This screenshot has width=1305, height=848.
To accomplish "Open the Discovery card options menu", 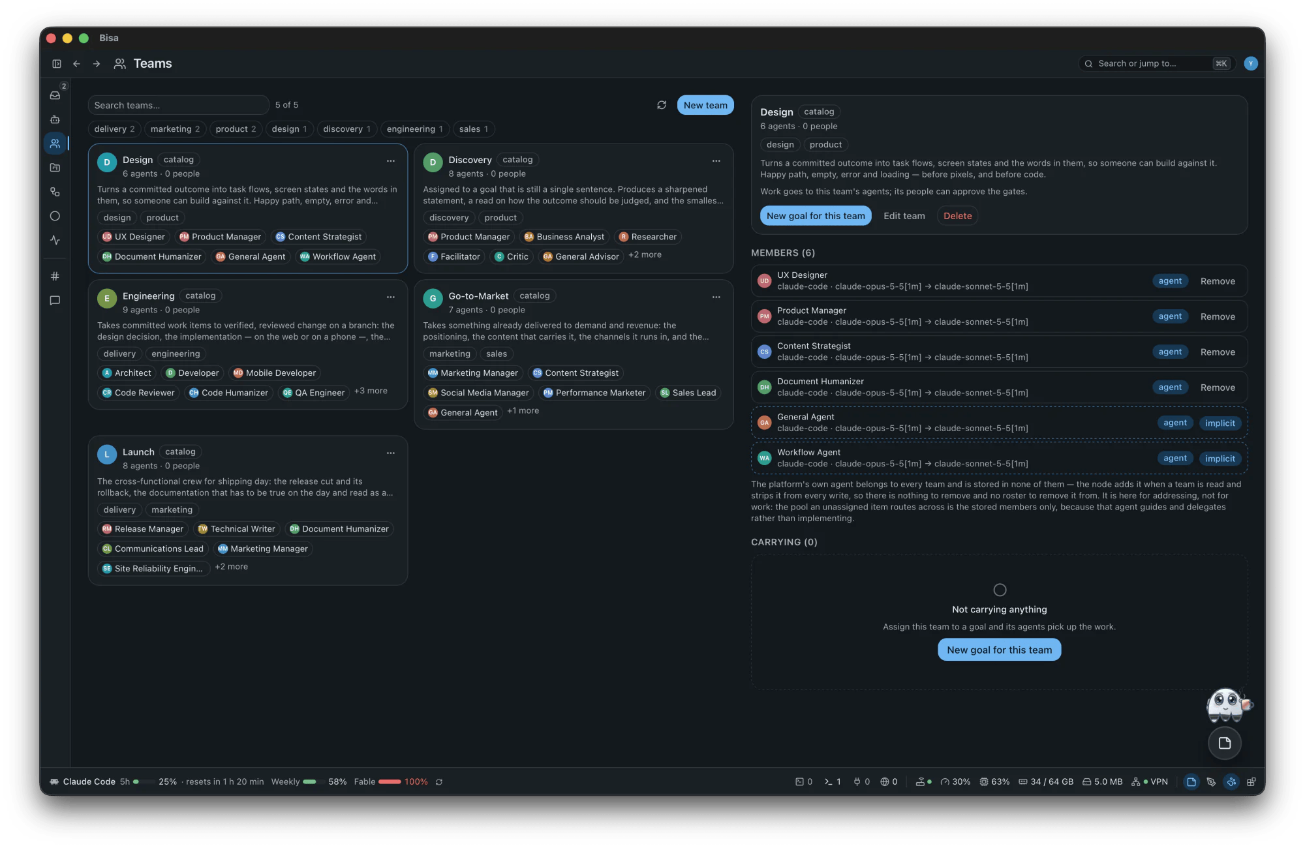I will point(716,161).
